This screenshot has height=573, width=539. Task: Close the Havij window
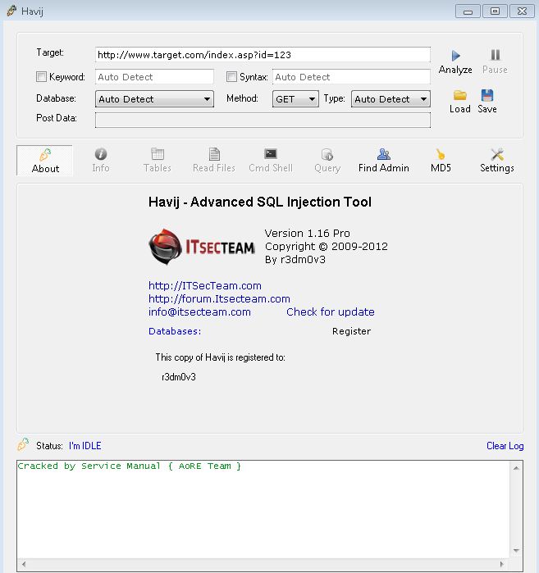coord(522,11)
